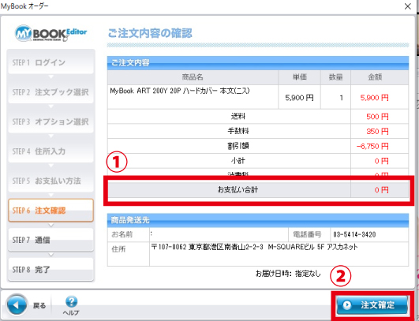Close the MyBook order window
The height and width of the screenshot is (321, 419).
coord(408,6)
